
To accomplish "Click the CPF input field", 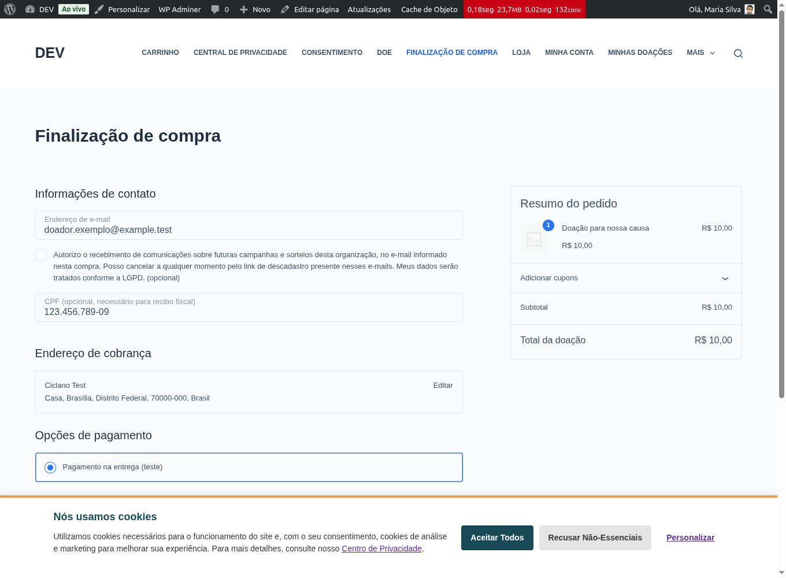I will coord(249,307).
